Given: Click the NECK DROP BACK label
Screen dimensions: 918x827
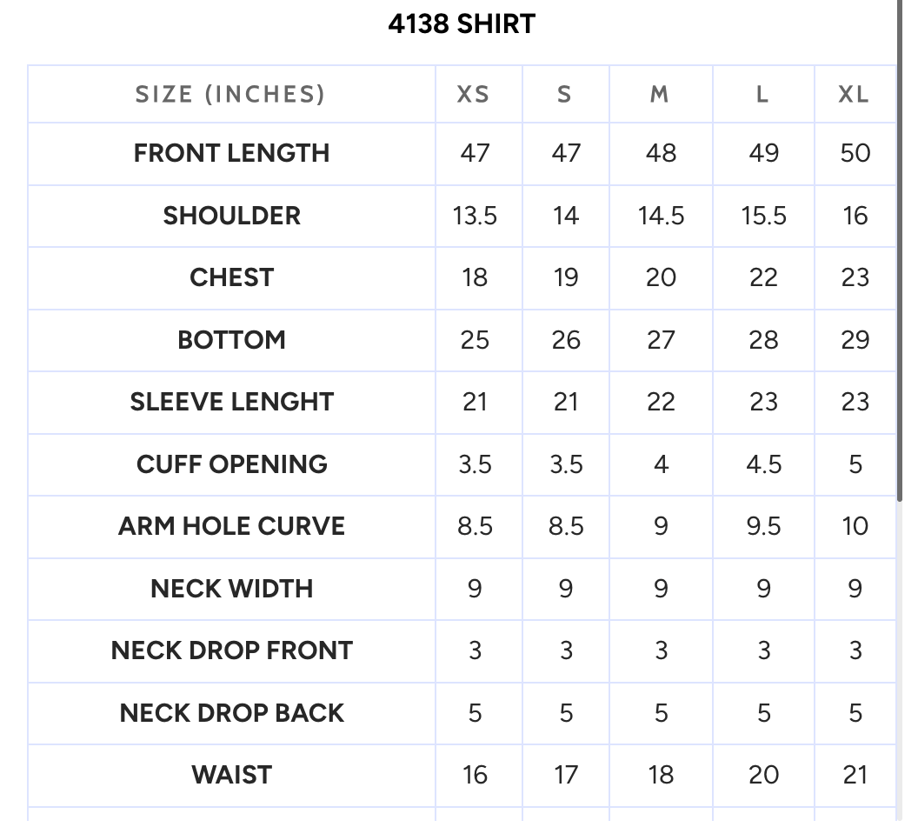Looking at the screenshot, I should click(x=232, y=713).
